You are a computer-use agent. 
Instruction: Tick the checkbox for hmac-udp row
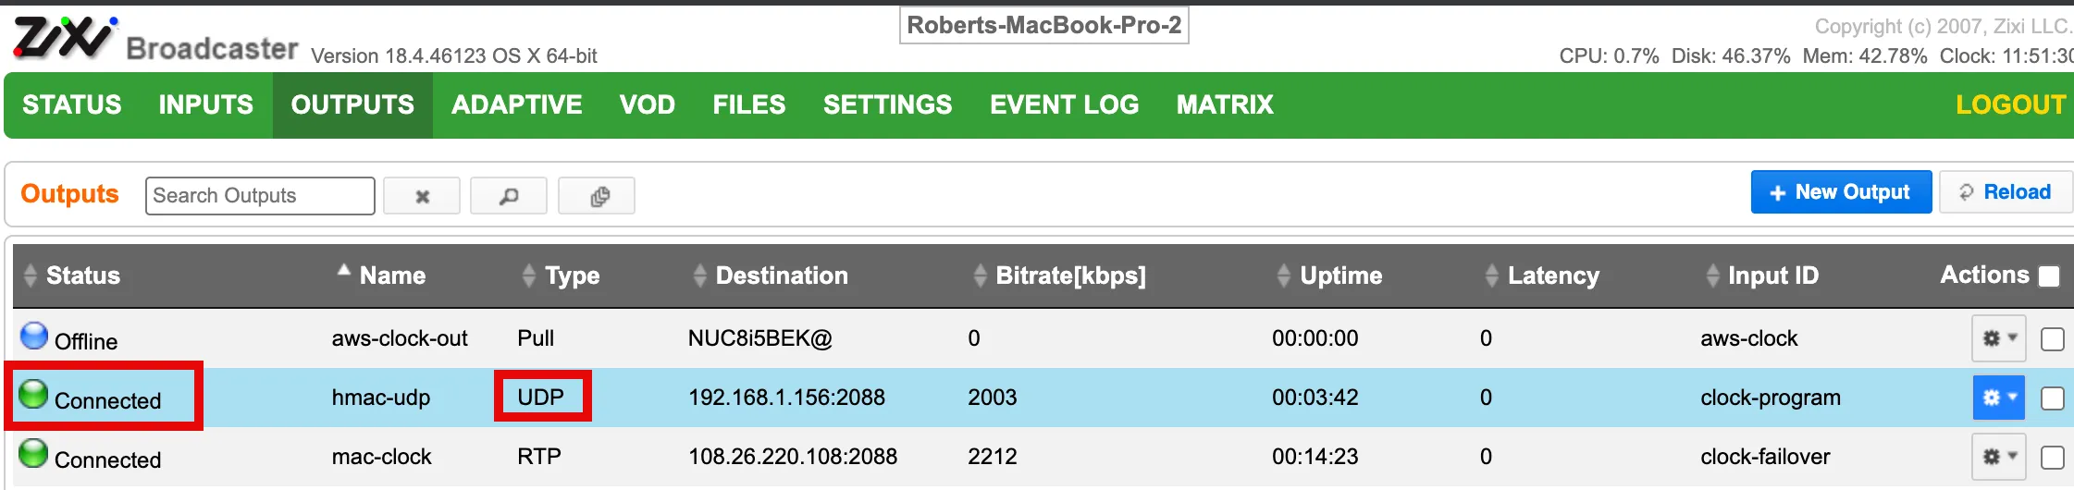point(2052,398)
